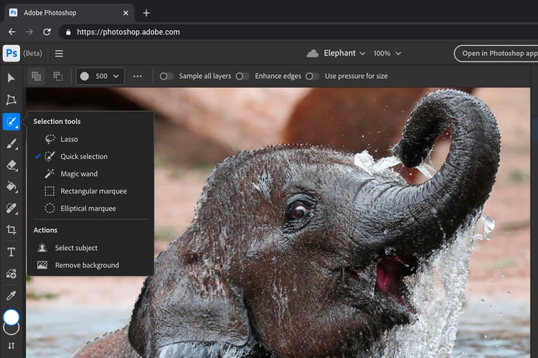
Task: Select the Adobe Photoshop browser tab
Action: (70, 13)
